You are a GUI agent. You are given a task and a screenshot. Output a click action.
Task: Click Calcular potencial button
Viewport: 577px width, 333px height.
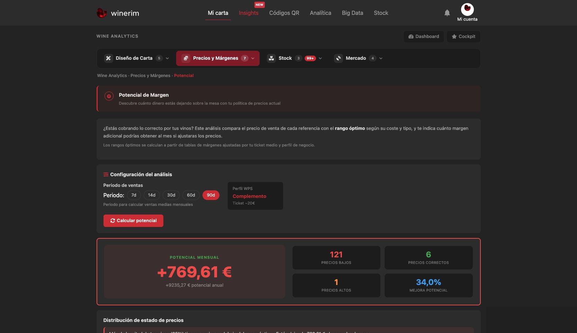pyautogui.click(x=133, y=221)
